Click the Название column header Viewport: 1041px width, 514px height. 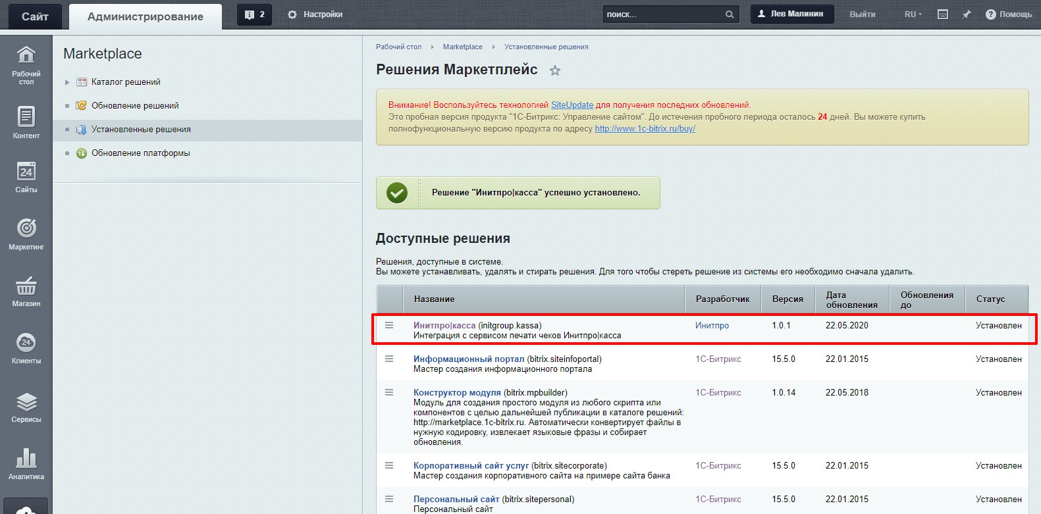pyautogui.click(x=544, y=299)
